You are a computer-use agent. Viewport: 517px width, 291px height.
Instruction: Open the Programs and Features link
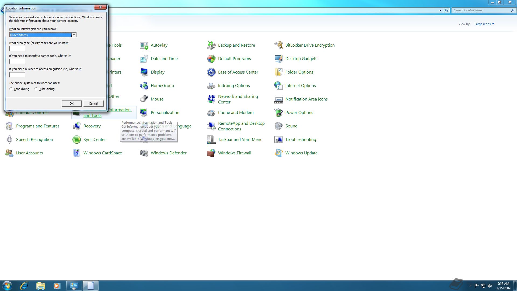click(38, 126)
